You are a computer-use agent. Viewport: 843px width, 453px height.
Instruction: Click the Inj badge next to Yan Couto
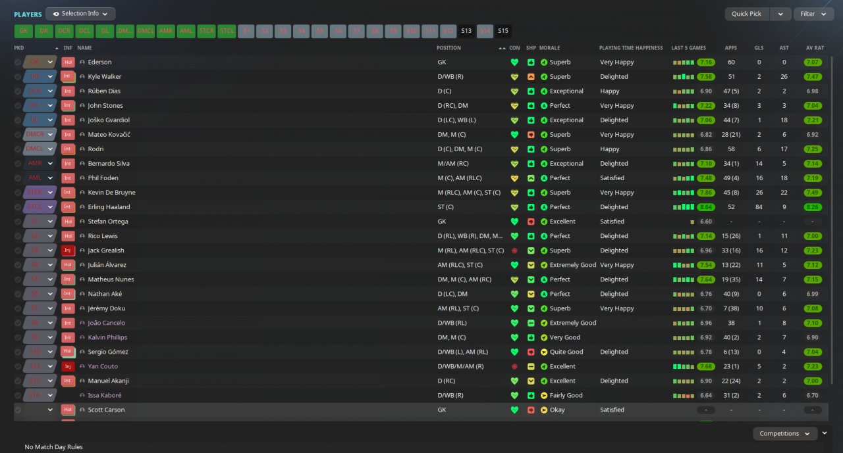click(68, 366)
